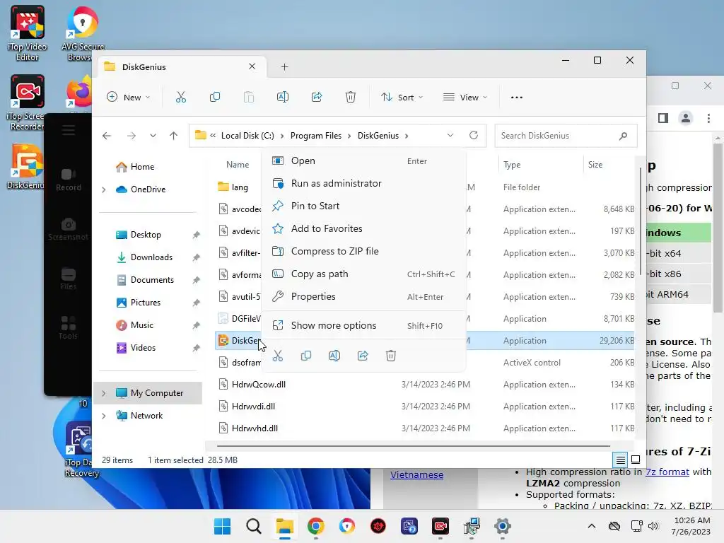The width and height of the screenshot is (724, 543).
Task: Refresh the DiskGenius folder view
Action: coord(473,135)
